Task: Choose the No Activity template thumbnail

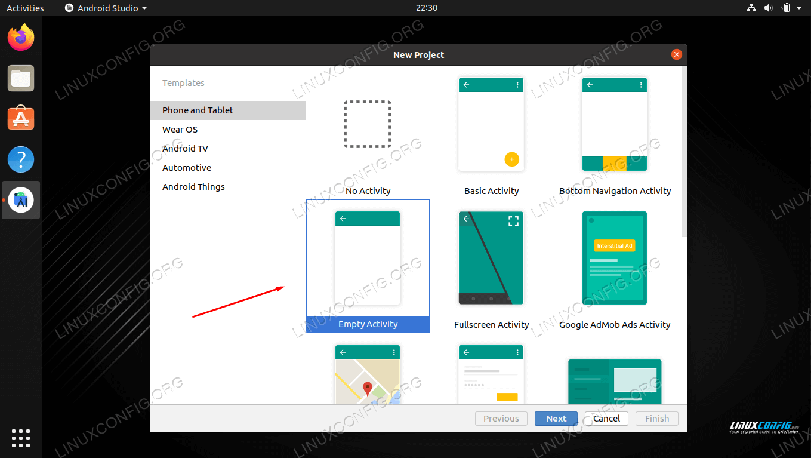Action: click(x=368, y=124)
